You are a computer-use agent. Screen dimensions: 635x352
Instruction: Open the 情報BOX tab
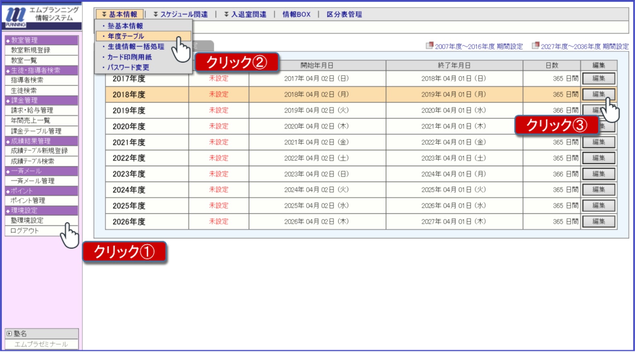coord(296,14)
